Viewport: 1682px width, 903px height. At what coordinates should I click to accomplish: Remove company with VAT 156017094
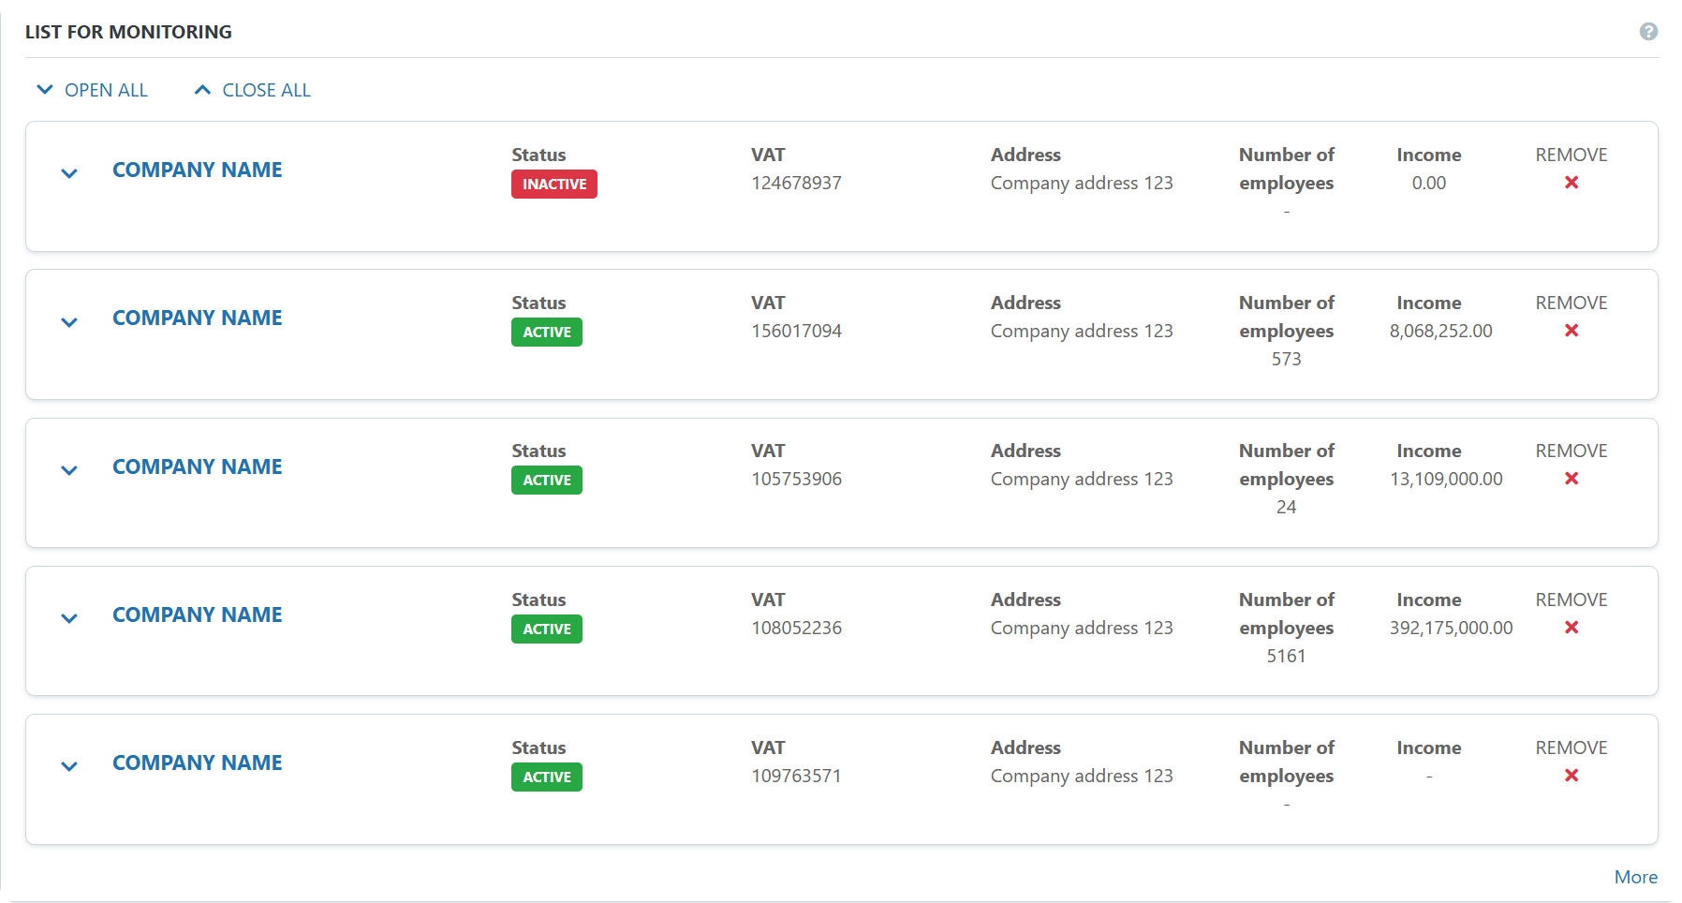[x=1571, y=331]
